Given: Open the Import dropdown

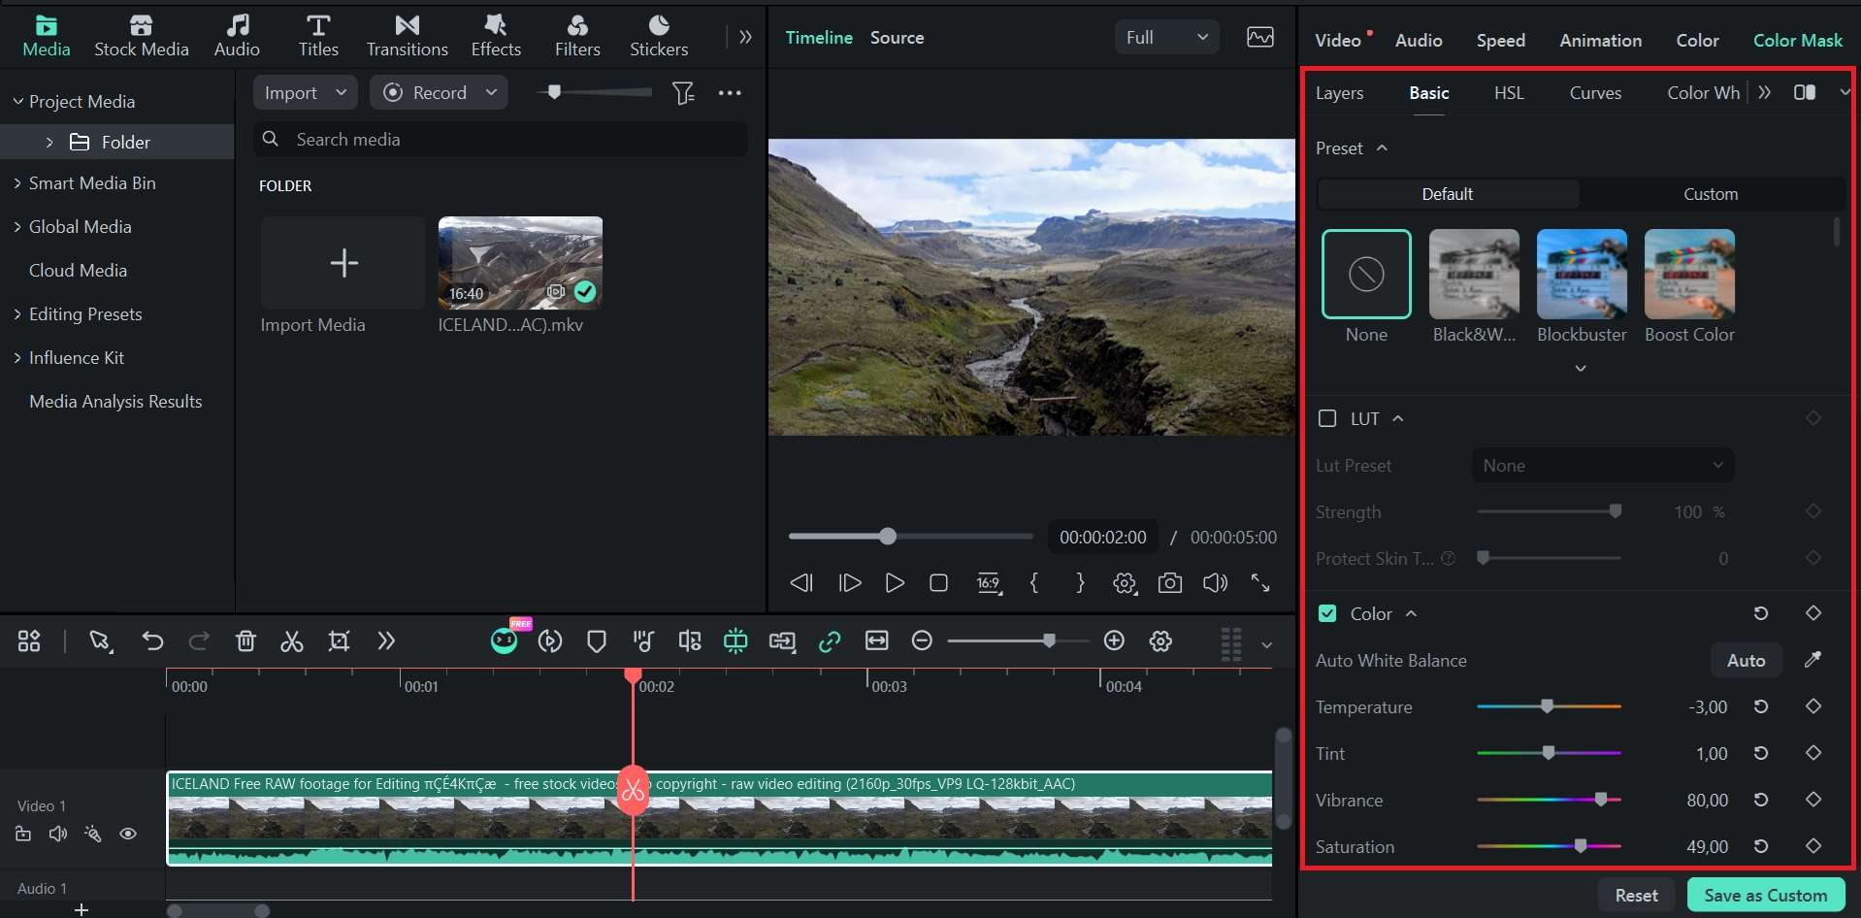Looking at the screenshot, I should pos(306,92).
